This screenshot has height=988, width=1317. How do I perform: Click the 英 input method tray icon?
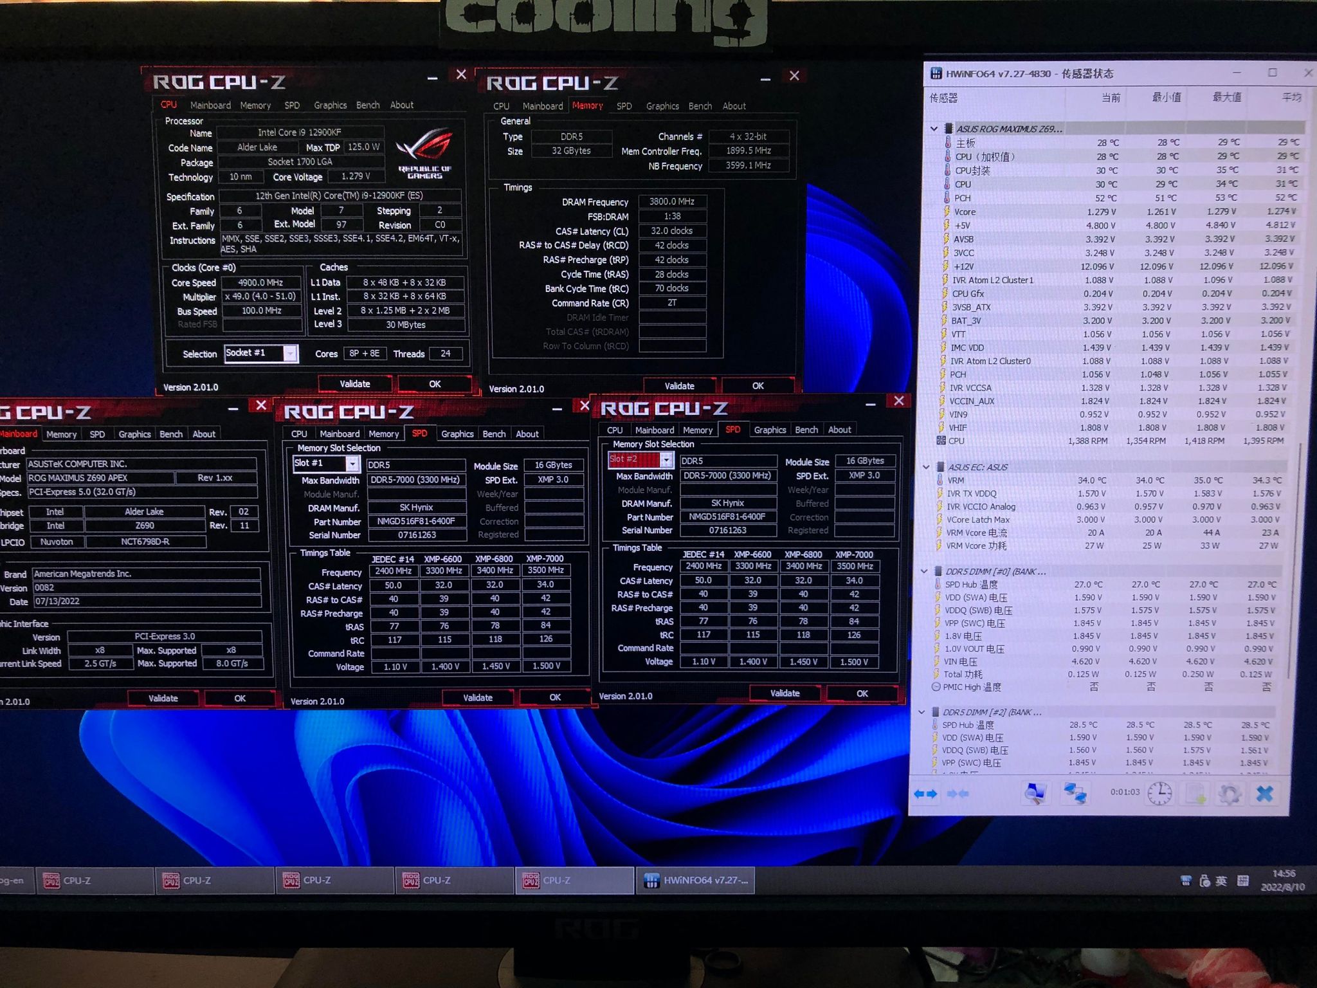coord(1221,881)
